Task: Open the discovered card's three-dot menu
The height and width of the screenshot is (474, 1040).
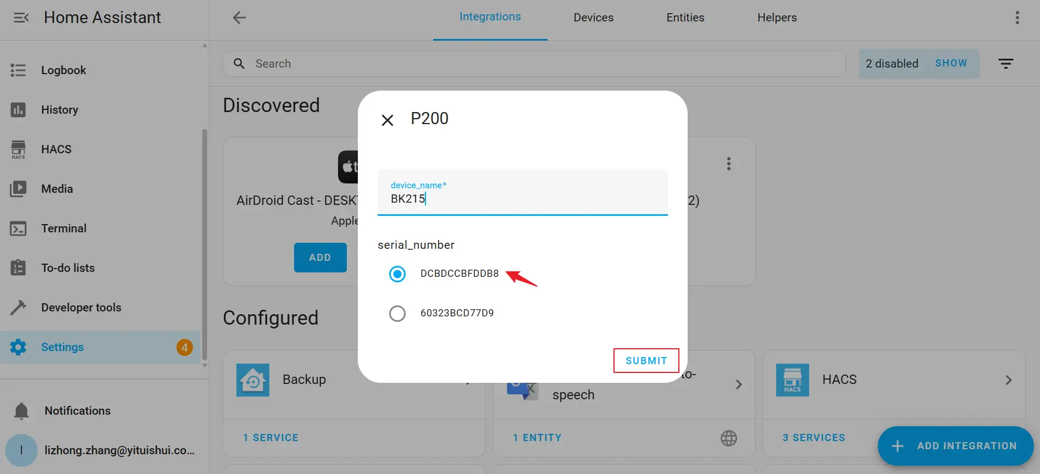Action: [x=728, y=164]
